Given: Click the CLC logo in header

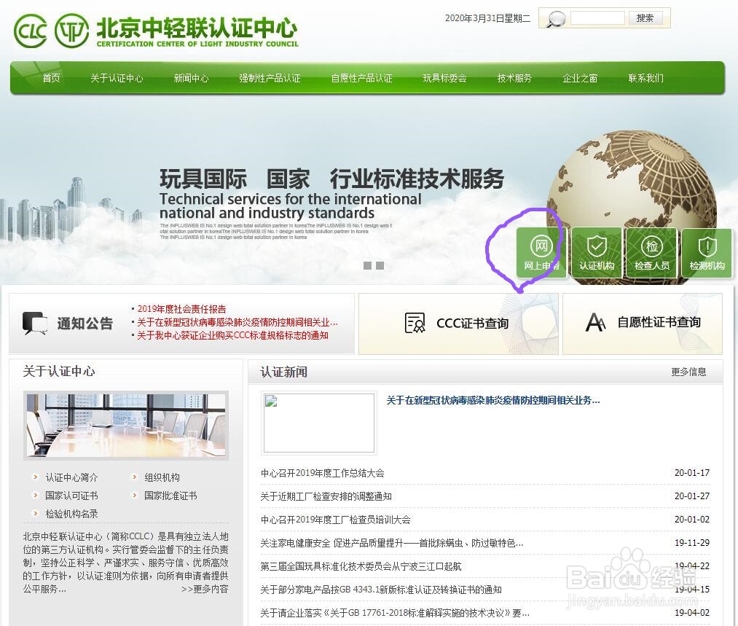Looking at the screenshot, I should click(x=31, y=31).
